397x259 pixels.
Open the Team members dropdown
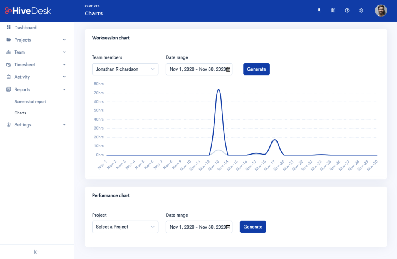[x=125, y=69]
